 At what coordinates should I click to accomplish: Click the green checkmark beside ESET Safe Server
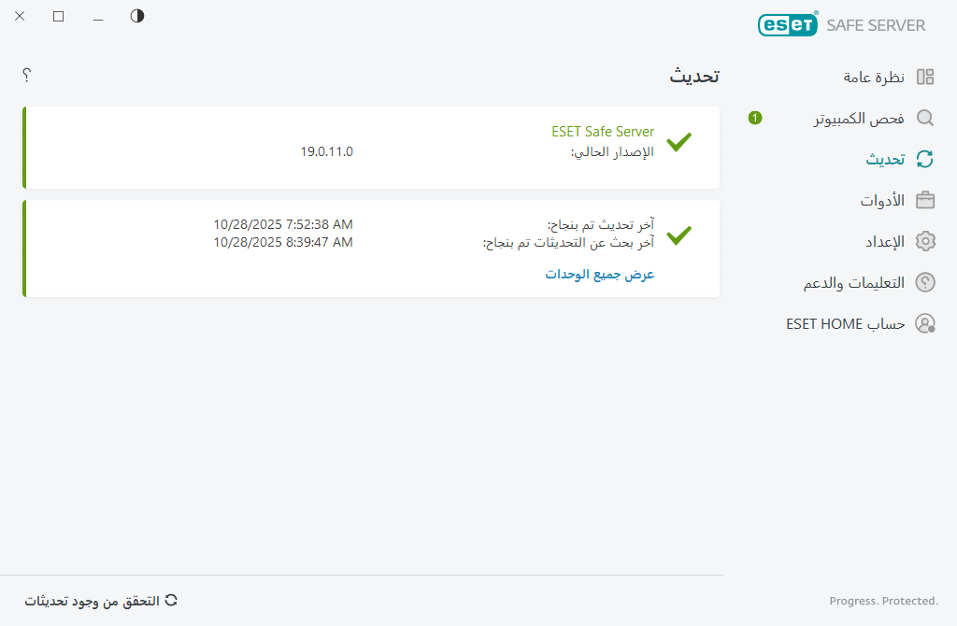pos(681,142)
